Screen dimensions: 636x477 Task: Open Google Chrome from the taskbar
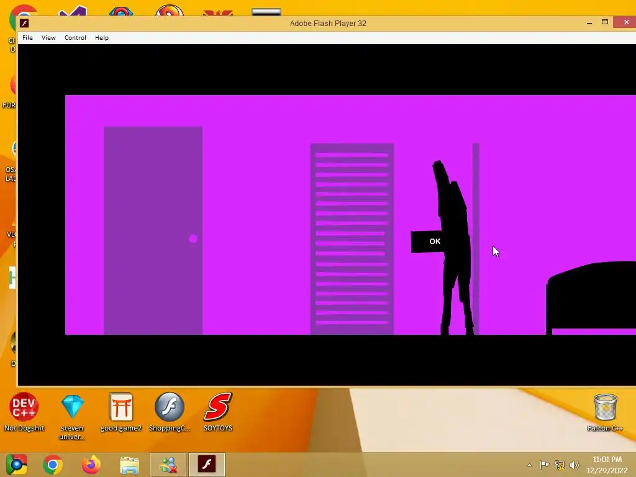point(53,465)
